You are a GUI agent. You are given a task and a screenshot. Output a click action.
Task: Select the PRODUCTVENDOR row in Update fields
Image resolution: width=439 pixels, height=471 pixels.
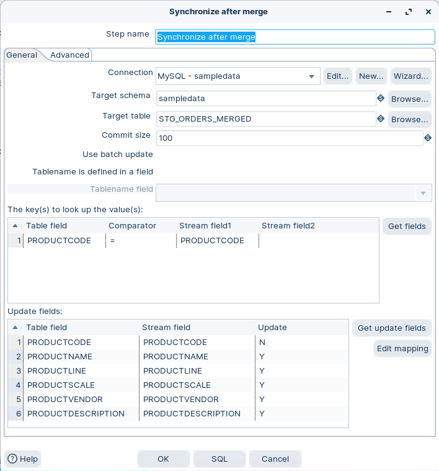coord(65,400)
